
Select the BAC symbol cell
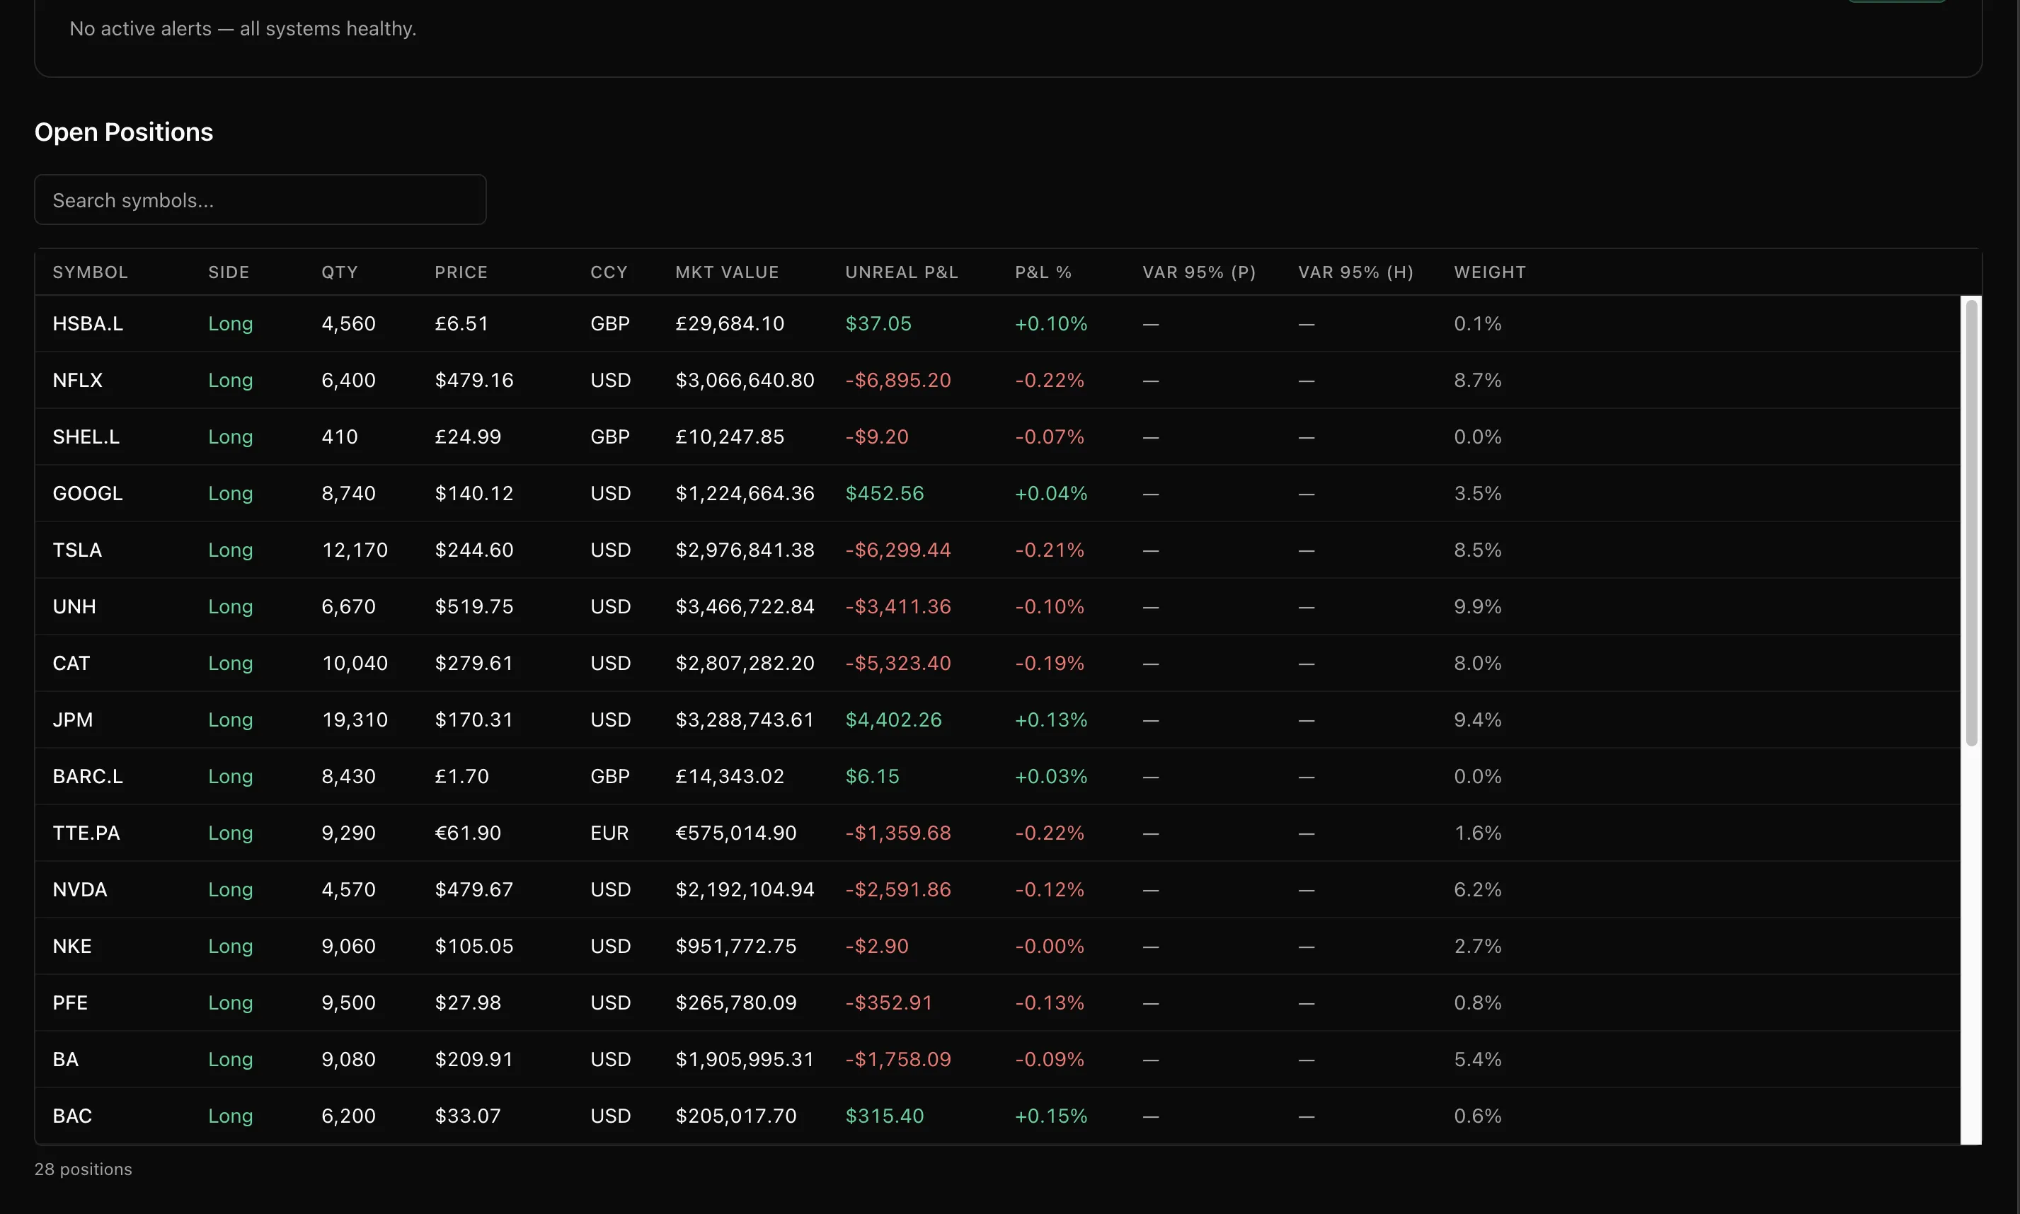point(72,1114)
